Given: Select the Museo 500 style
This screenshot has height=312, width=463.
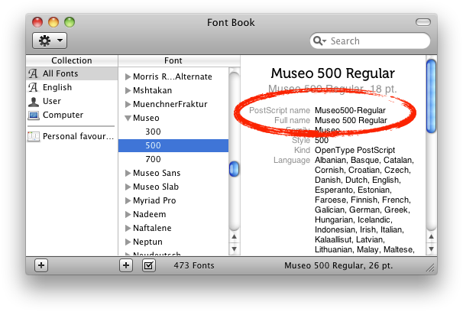Looking at the screenshot, I should coord(173,145).
